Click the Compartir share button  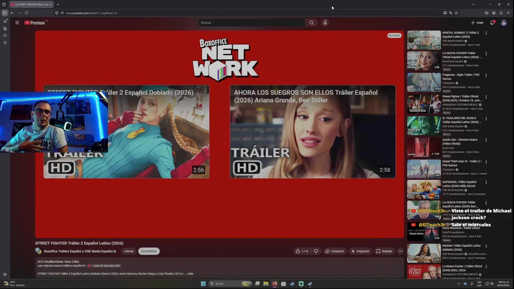tap(335, 251)
